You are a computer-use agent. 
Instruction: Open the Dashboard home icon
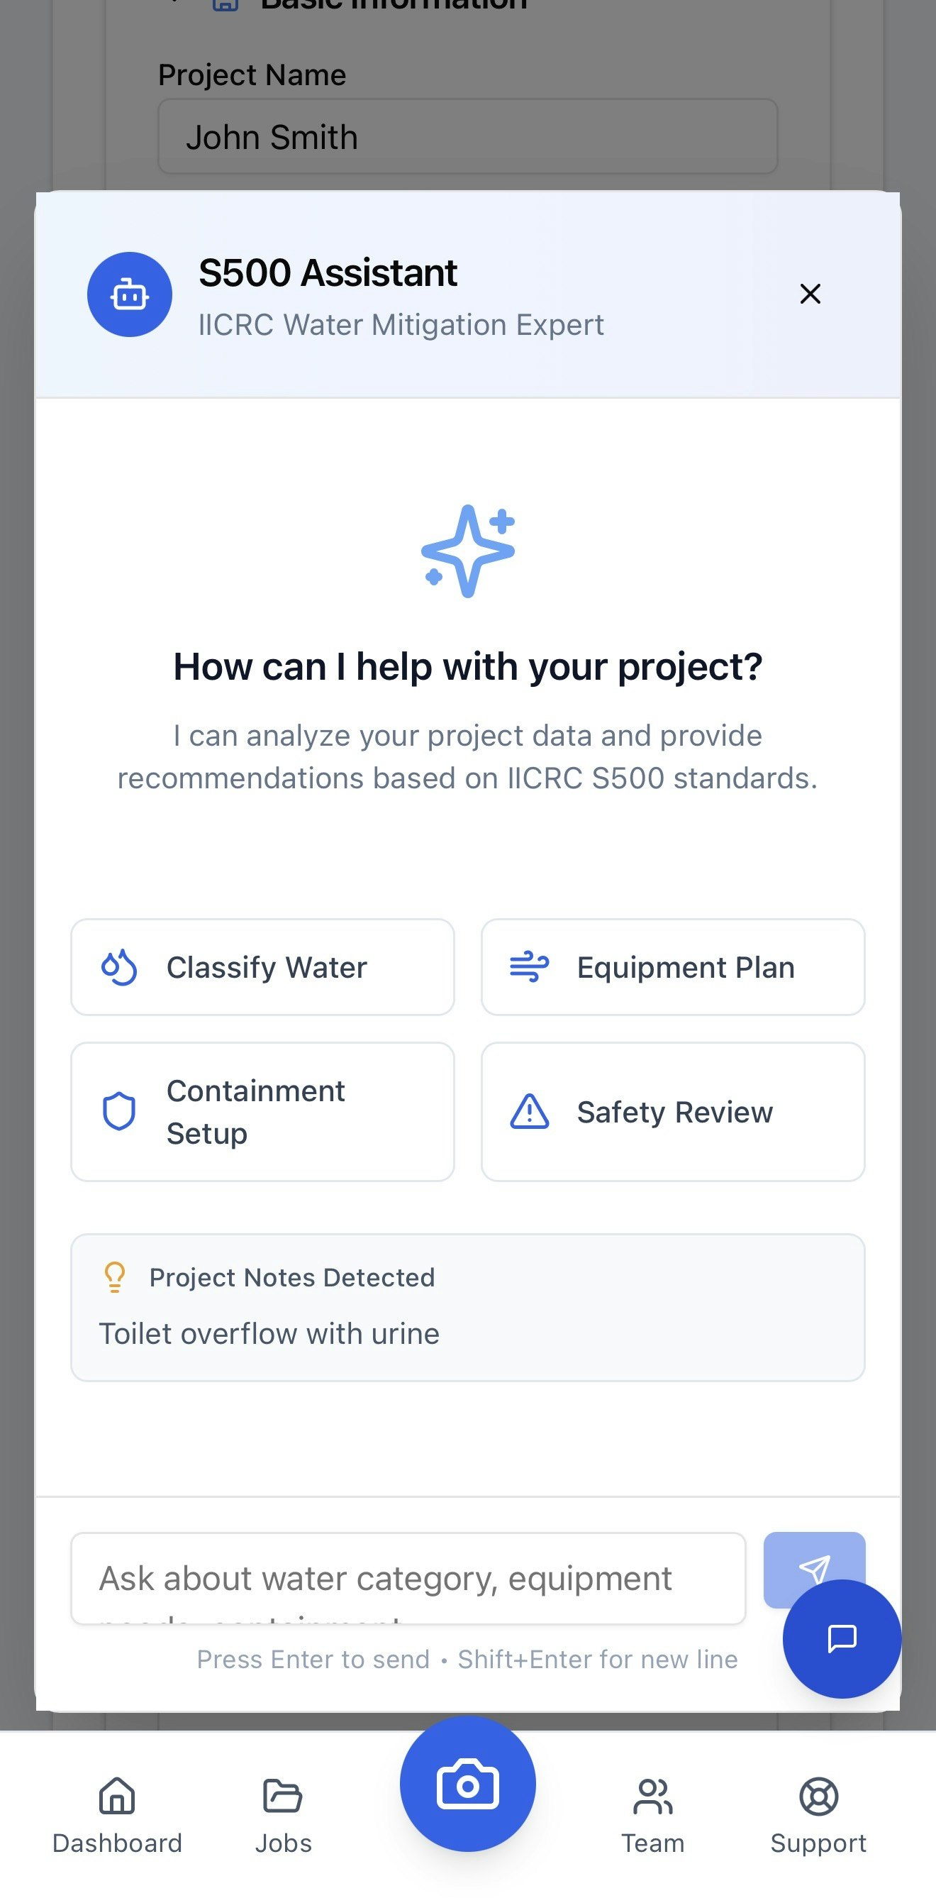pyautogui.click(x=118, y=1798)
